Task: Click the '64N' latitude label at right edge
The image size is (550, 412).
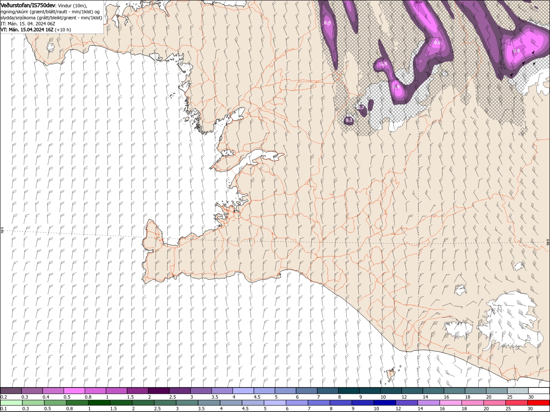Action: [x=548, y=243]
